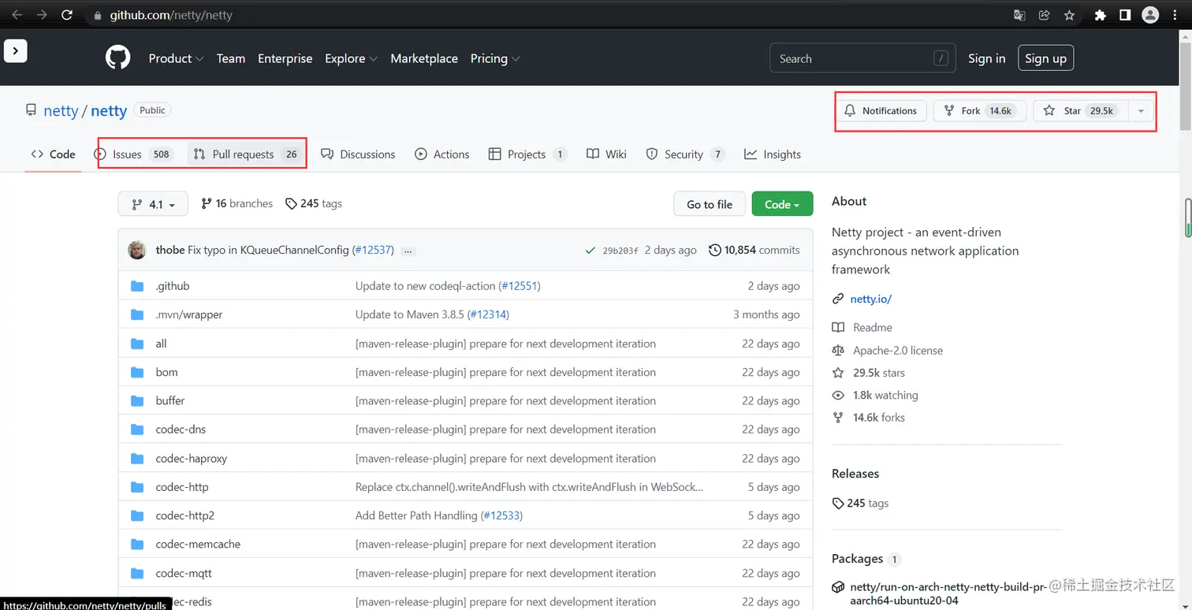Click the Sign in link
Image resolution: width=1192 pixels, height=610 pixels.
(987, 58)
